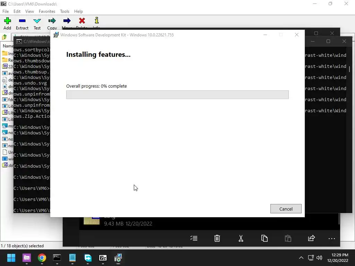355x266 pixels.
Task: Click the select-all checklist icon in bottom bar
Action: click(x=194, y=238)
